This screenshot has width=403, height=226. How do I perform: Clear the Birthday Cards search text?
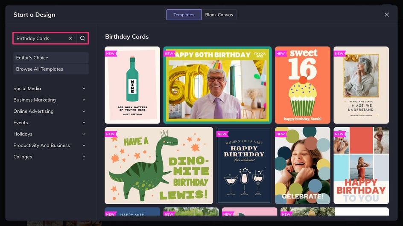tap(70, 38)
